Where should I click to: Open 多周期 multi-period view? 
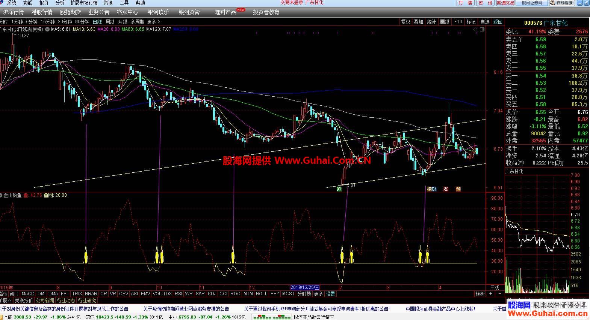point(137,22)
